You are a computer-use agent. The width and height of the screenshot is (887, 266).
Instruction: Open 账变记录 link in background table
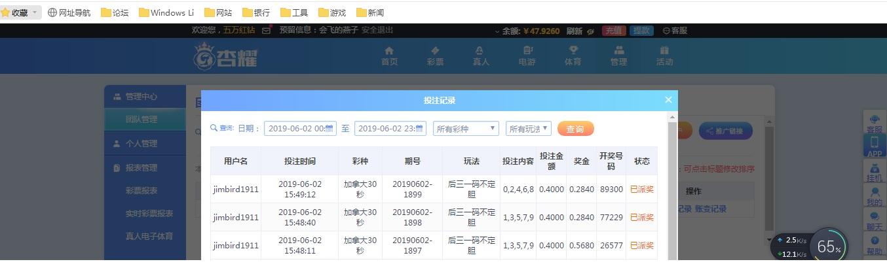pyautogui.click(x=711, y=209)
